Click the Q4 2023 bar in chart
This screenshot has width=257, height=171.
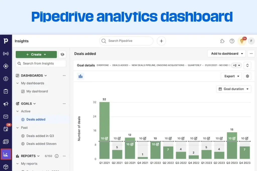pos(245,152)
